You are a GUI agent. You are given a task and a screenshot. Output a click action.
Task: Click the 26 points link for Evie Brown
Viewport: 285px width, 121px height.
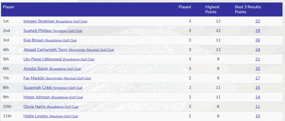coord(257,40)
